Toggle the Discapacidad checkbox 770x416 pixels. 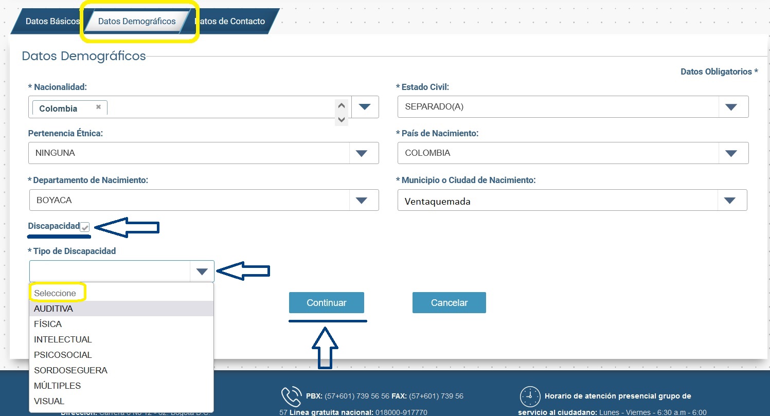click(x=85, y=227)
